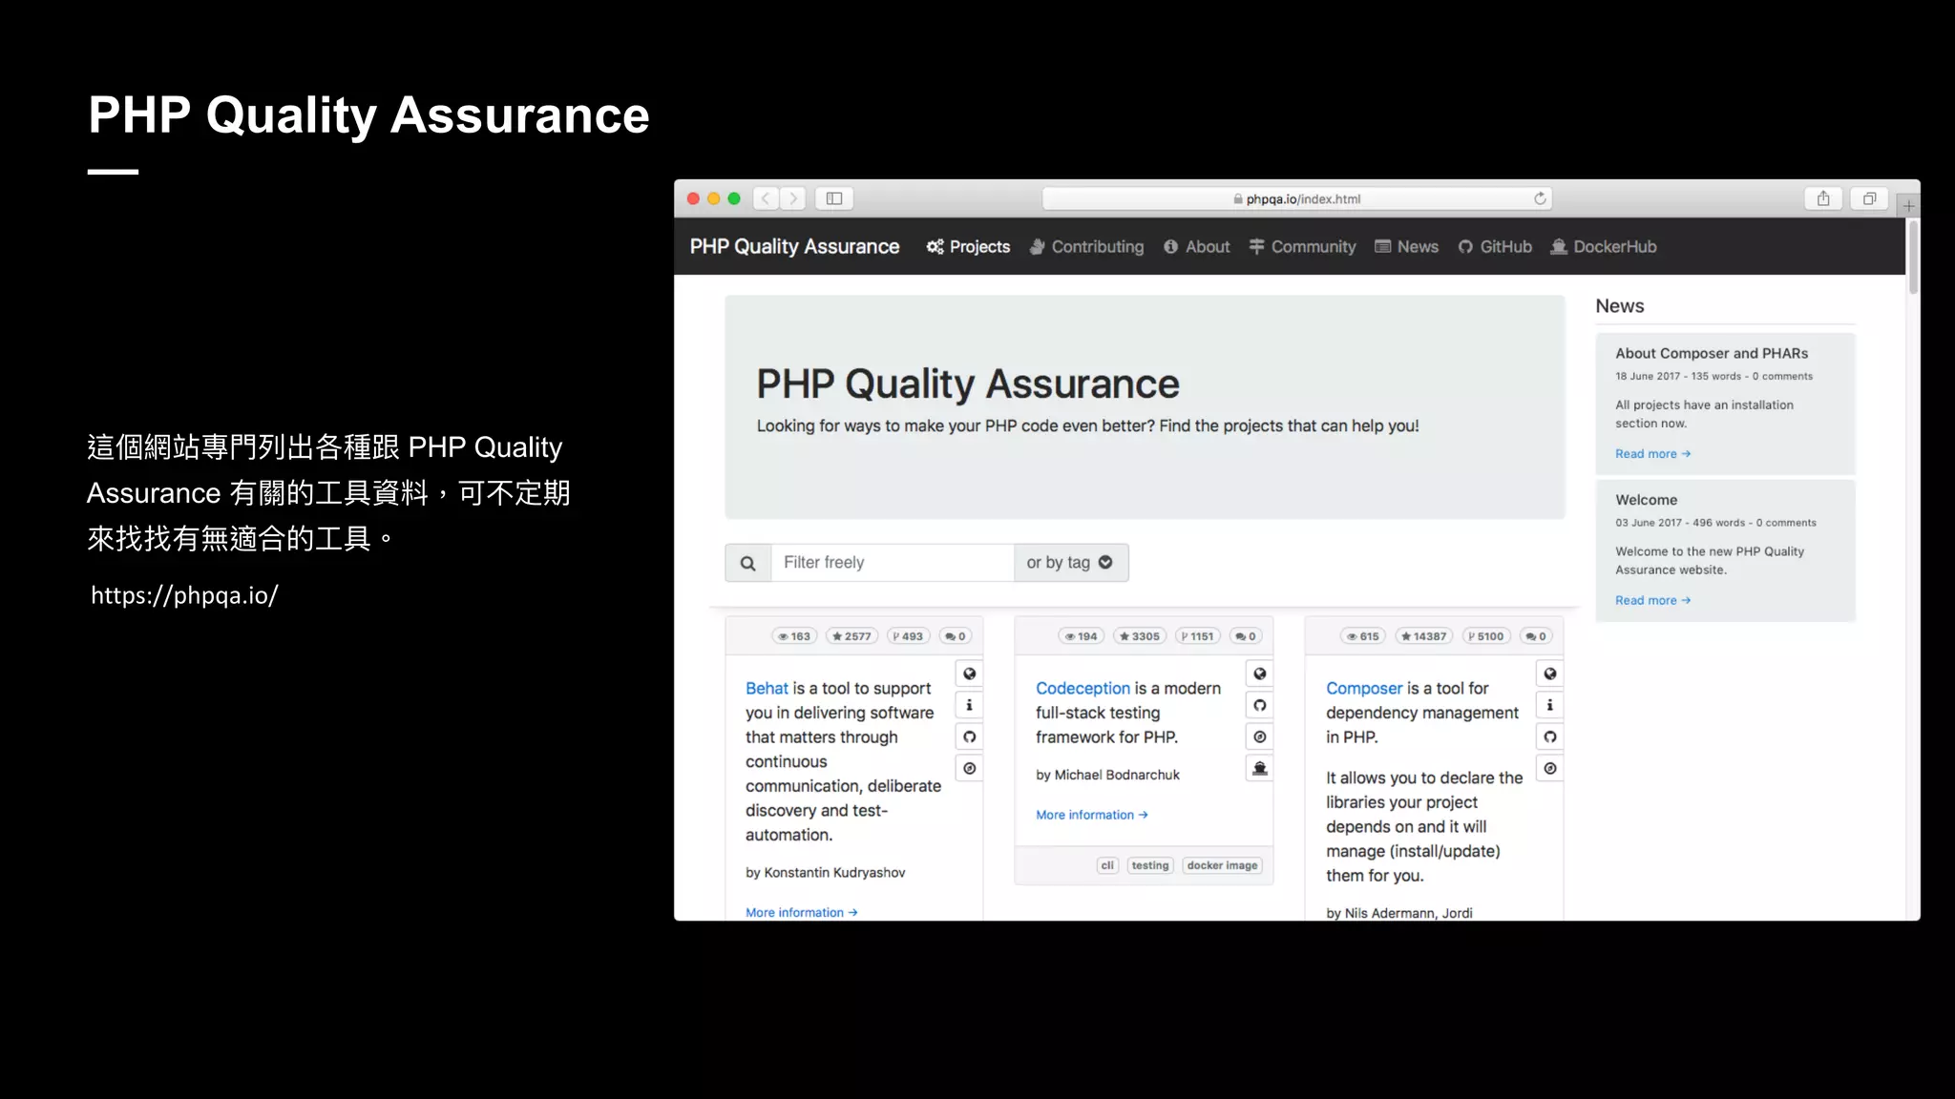The image size is (1955, 1099).
Task: Click the page vertical scrollbar thumb
Action: coord(1912,257)
